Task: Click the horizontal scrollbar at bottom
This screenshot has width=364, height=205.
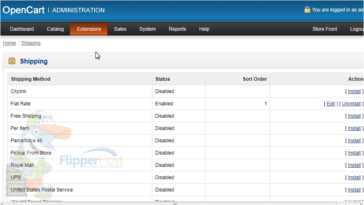Action: (175, 204)
